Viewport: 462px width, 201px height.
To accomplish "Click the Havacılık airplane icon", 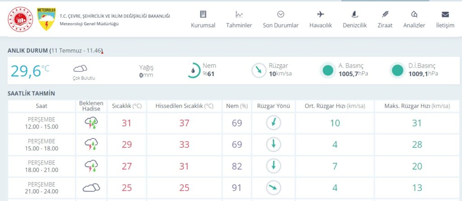I will click(321, 14).
